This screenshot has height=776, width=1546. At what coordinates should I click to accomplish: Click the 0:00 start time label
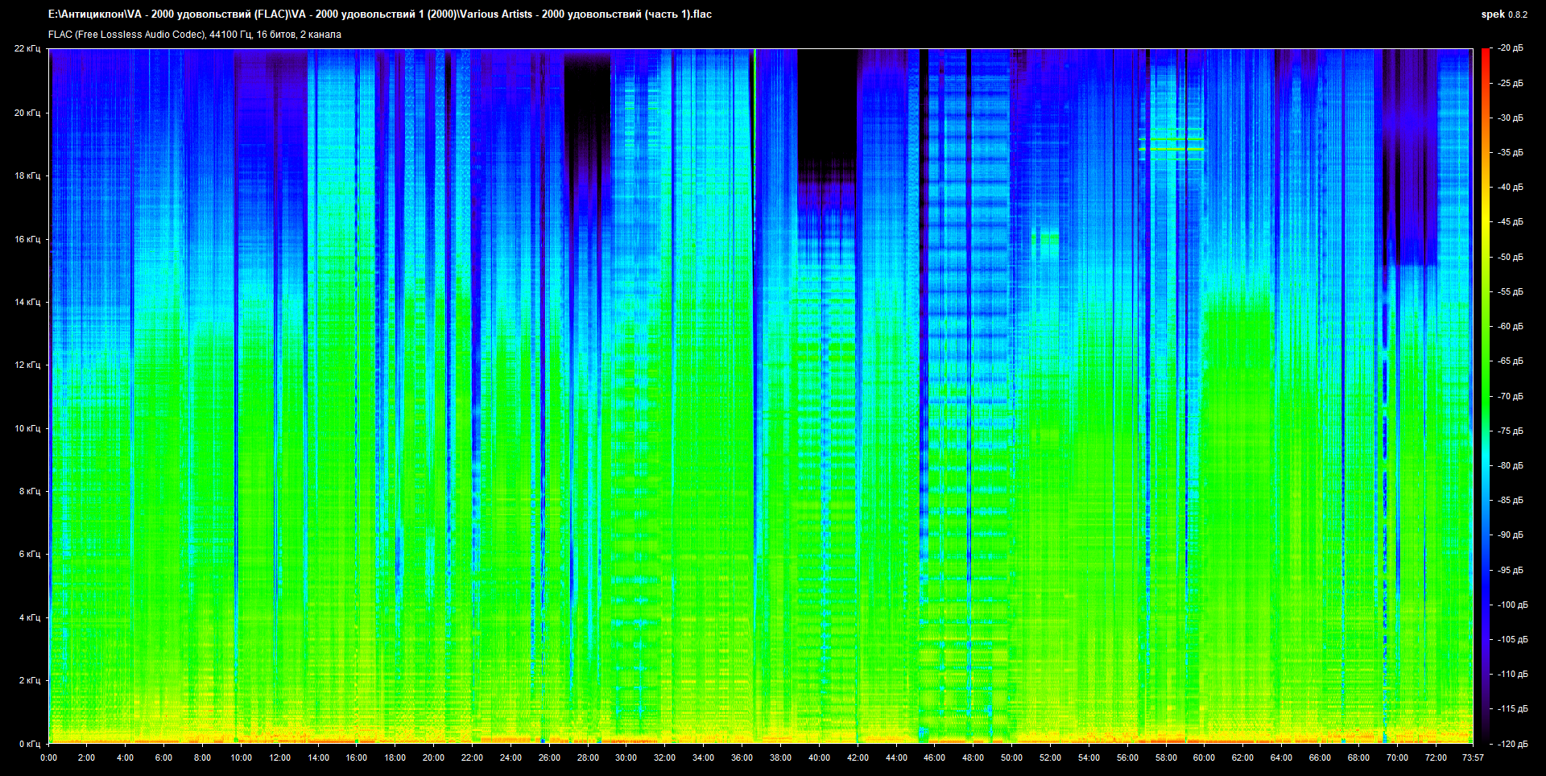coord(49,757)
